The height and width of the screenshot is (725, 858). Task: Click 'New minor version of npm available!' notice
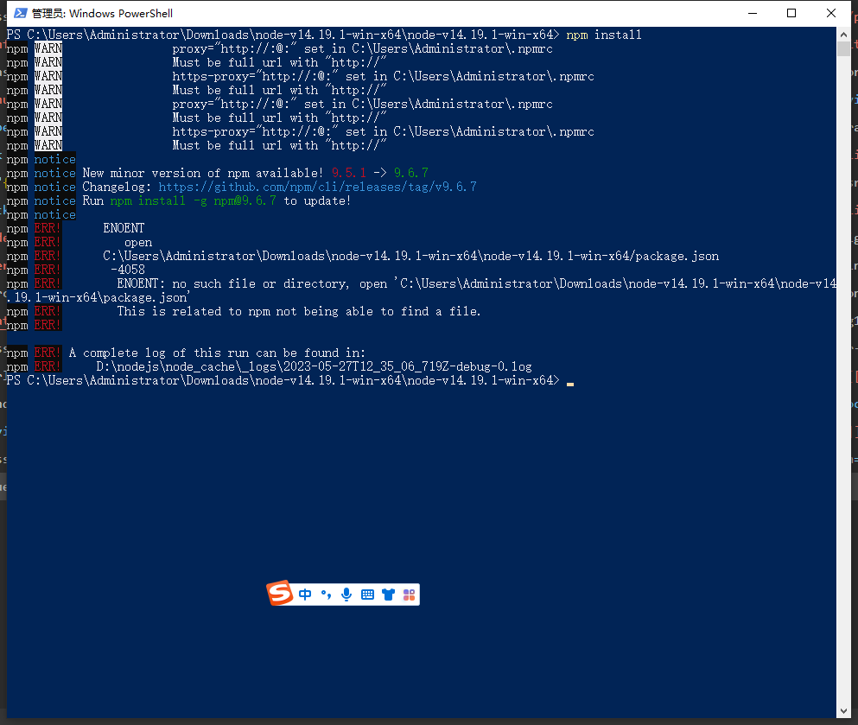[203, 174]
